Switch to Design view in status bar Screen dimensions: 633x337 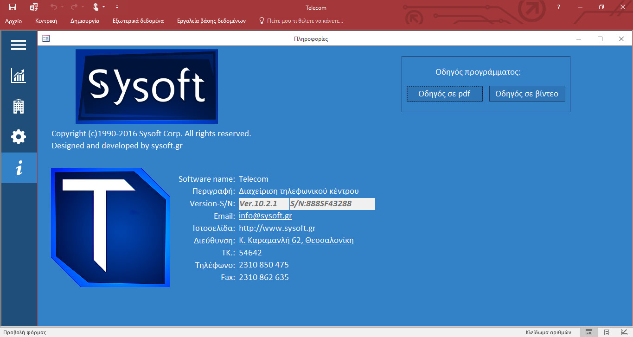[623, 332]
